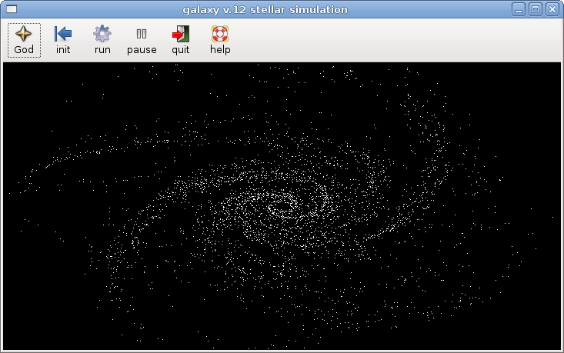Viewport: 564px width, 353px height.
Task: Click the "help" label in the toolbar
Action: point(220,50)
